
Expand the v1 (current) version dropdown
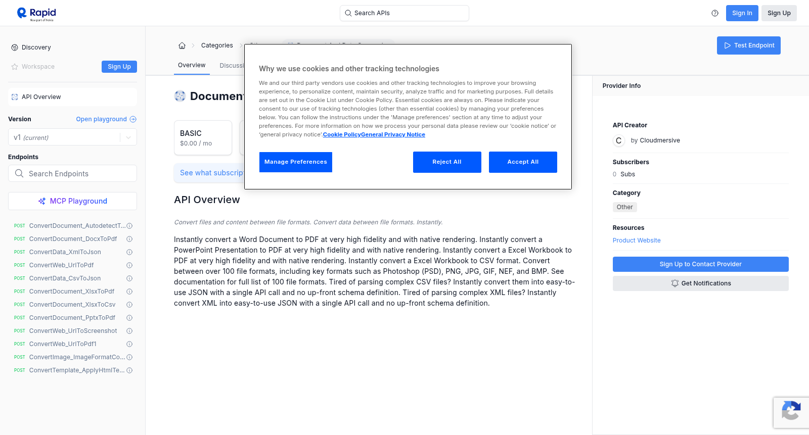72,137
